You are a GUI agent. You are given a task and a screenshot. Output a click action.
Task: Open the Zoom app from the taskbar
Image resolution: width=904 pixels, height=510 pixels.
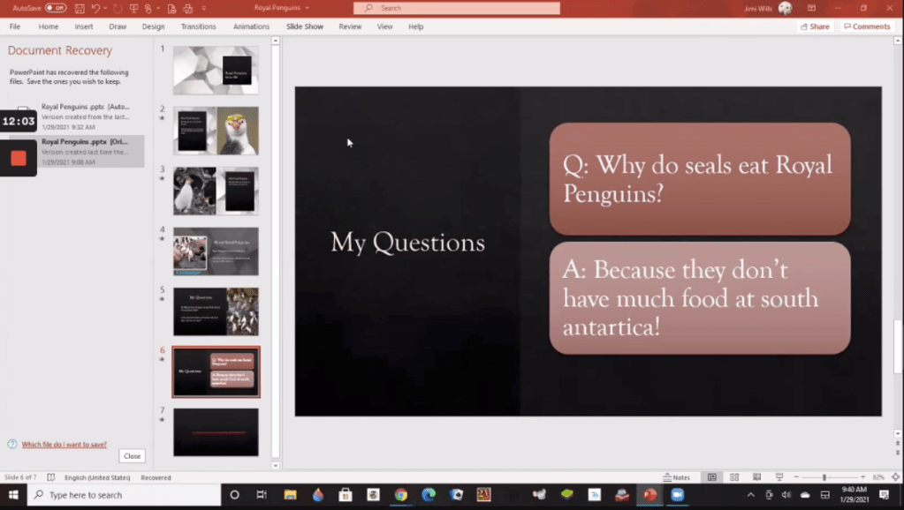tap(678, 495)
